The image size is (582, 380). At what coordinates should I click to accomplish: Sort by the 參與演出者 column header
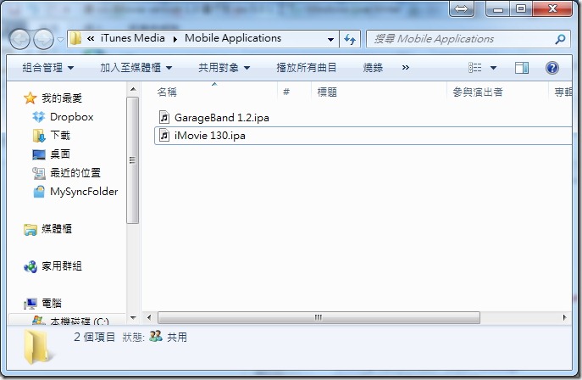click(478, 92)
